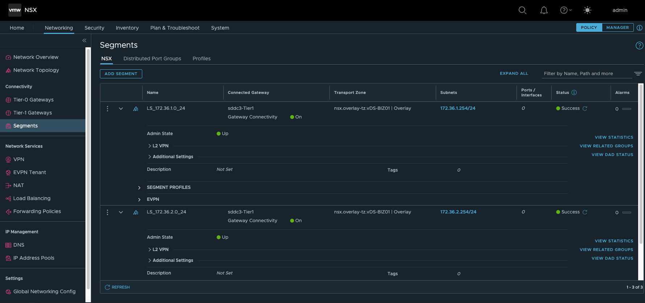Click topology icon of LS_172.36.2.0_24
The height and width of the screenshot is (303, 645).
[136, 212]
